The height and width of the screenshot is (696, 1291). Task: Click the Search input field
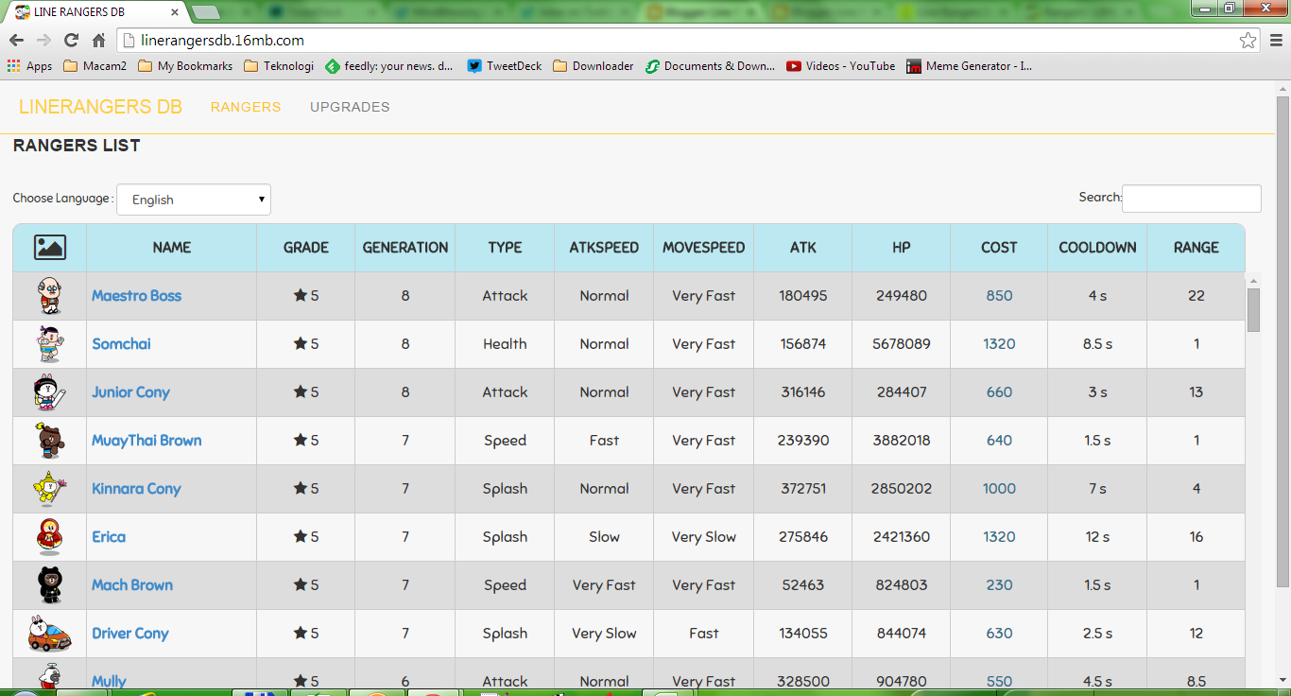[1191, 199]
